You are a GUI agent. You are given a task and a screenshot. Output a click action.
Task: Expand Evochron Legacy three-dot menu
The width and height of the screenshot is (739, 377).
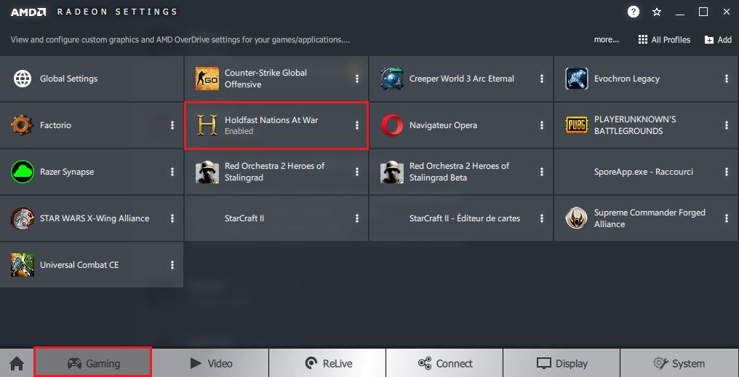[727, 79]
